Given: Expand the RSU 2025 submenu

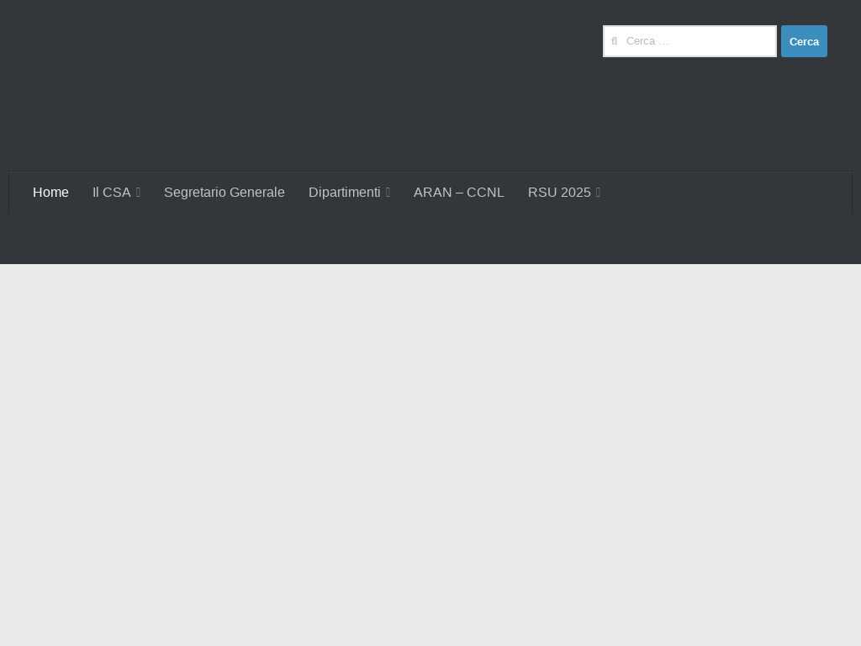Looking at the screenshot, I should tap(598, 193).
